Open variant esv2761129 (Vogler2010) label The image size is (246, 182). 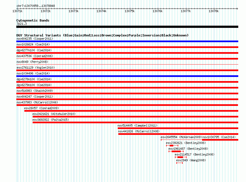[36, 68]
